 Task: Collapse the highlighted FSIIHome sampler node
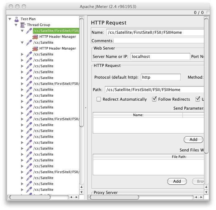(x=22, y=31)
